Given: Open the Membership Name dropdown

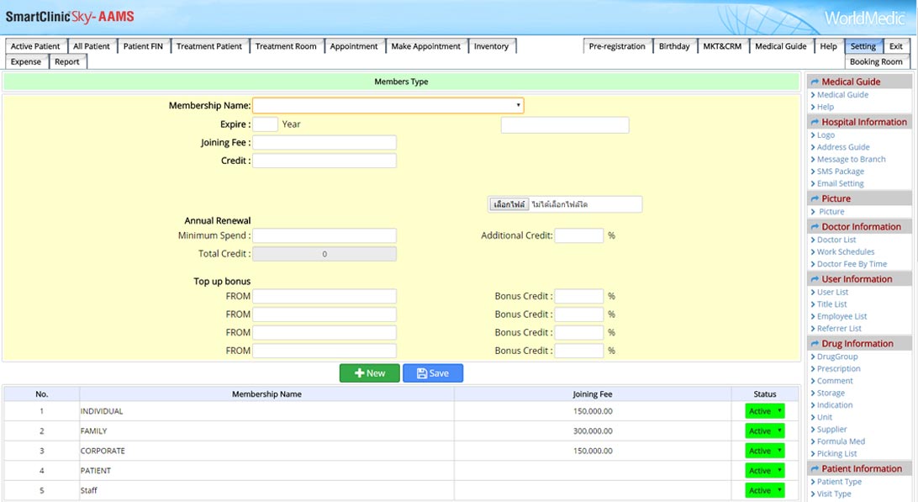Looking at the screenshot, I should click(x=388, y=106).
